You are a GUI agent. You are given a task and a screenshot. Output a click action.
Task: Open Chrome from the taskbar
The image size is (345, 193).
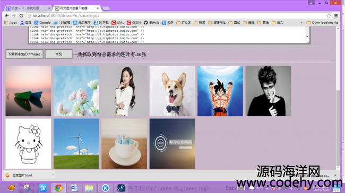[58, 188]
